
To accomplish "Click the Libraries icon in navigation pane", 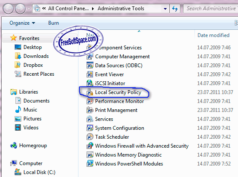I will [14, 92].
